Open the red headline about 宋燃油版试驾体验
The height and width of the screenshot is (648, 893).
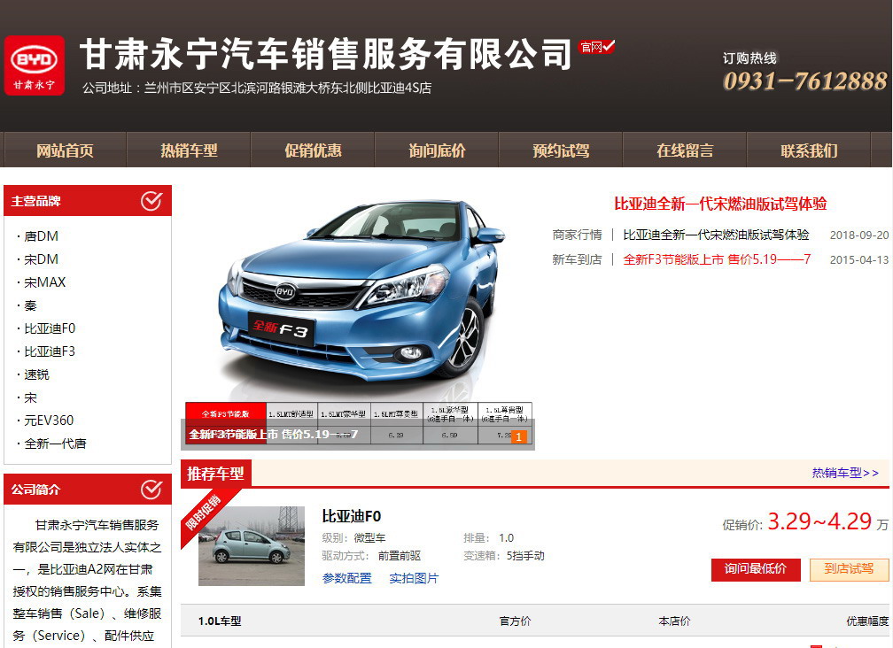pyautogui.click(x=720, y=204)
